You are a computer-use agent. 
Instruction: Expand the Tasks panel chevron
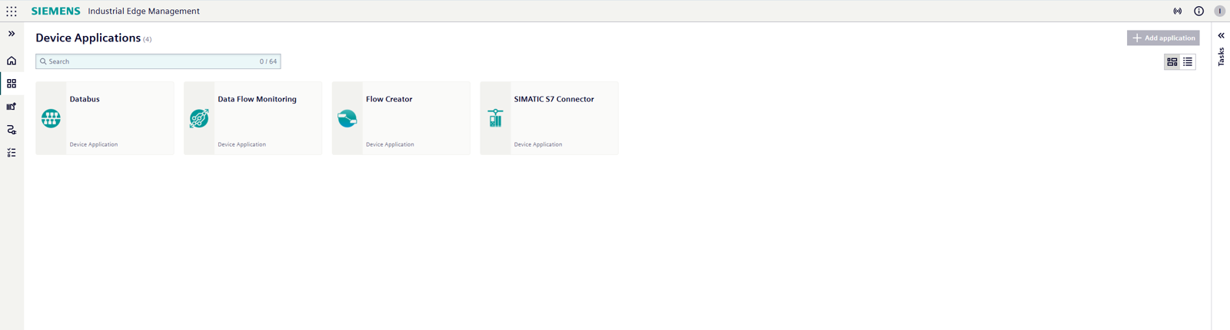pos(1221,35)
